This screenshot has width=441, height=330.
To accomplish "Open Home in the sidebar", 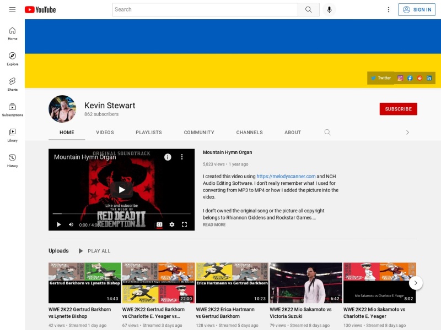I will (12, 34).
